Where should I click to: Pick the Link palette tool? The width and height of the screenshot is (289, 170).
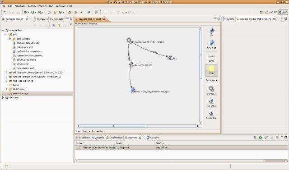(211, 59)
